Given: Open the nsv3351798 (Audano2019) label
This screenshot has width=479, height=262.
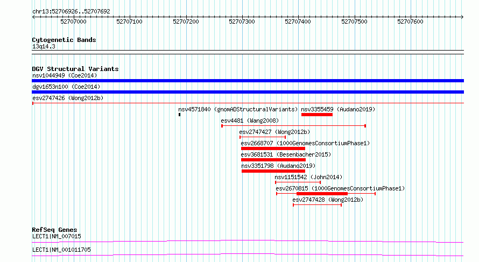Looking at the screenshot, I should 278,166.
